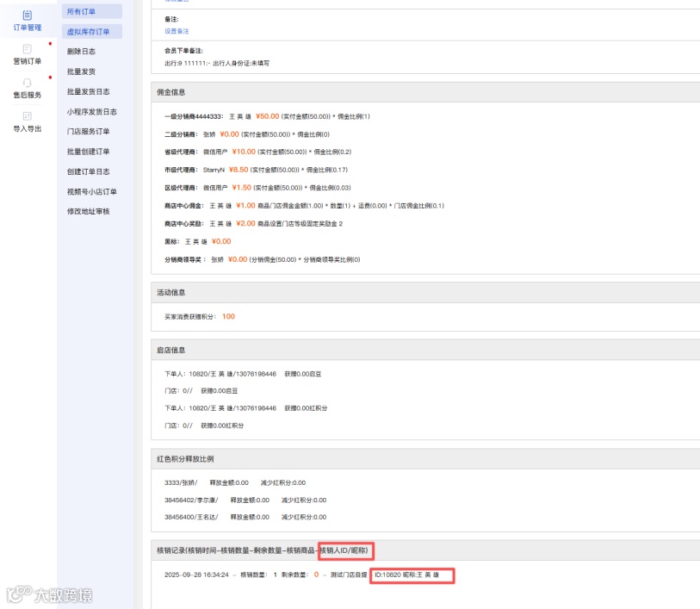700x609 pixels.
Task: Click the ¥1.00 商店中心佣金 amount
Action: [x=245, y=205]
